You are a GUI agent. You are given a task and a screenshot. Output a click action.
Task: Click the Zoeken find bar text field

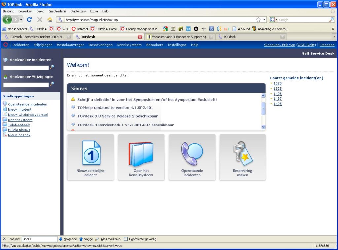(40, 239)
